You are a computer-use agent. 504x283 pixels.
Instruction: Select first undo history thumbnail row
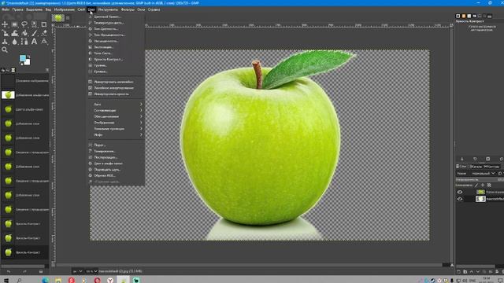pyautogui.click(x=24, y=81)
